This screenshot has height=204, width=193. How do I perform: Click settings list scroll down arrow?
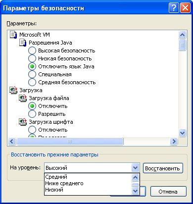182,133
